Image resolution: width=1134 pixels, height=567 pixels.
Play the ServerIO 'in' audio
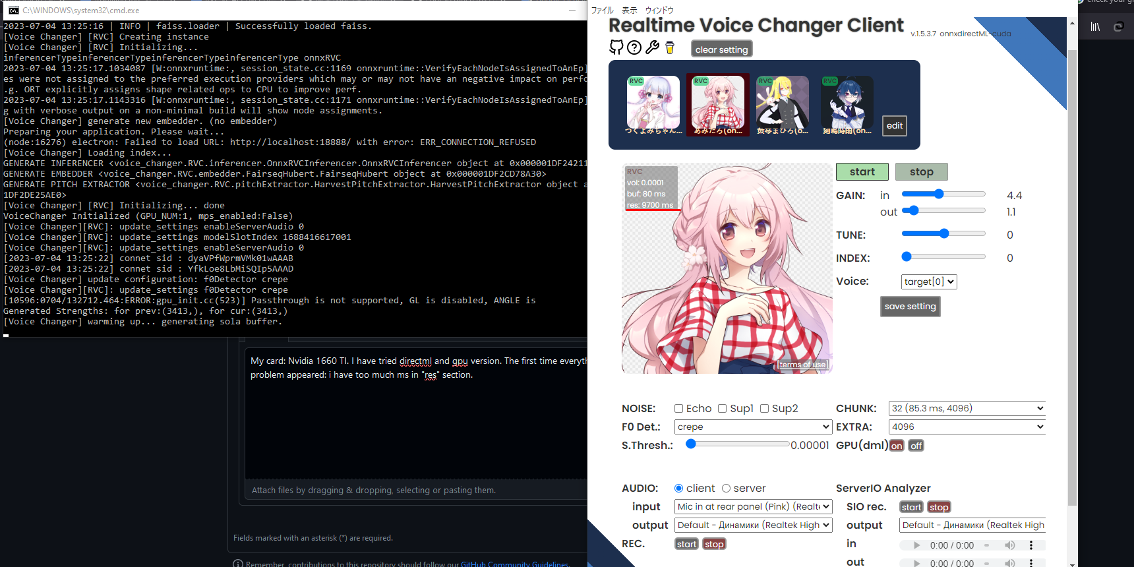point(916,545)
